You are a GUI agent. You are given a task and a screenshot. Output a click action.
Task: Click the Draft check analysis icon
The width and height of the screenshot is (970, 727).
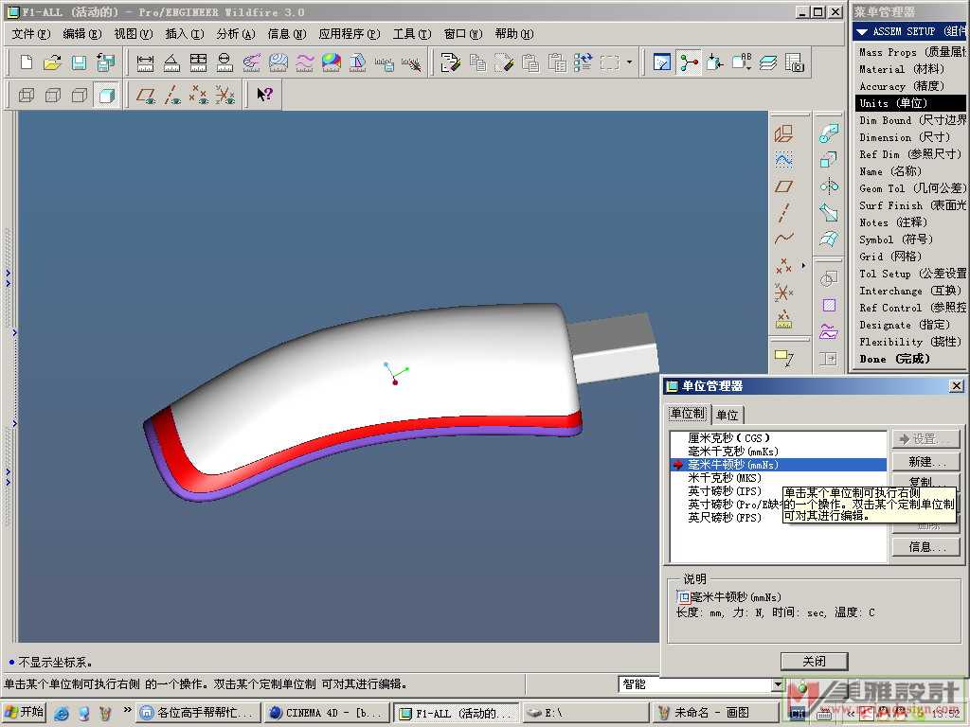(x=358, y=62)
